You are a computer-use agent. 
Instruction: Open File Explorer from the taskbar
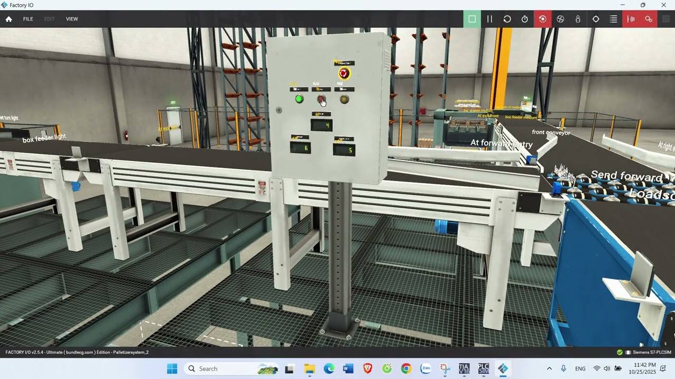tap(309, 369)
